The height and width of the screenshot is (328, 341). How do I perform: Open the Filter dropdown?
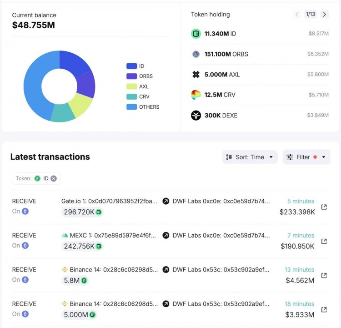(306, 157)
